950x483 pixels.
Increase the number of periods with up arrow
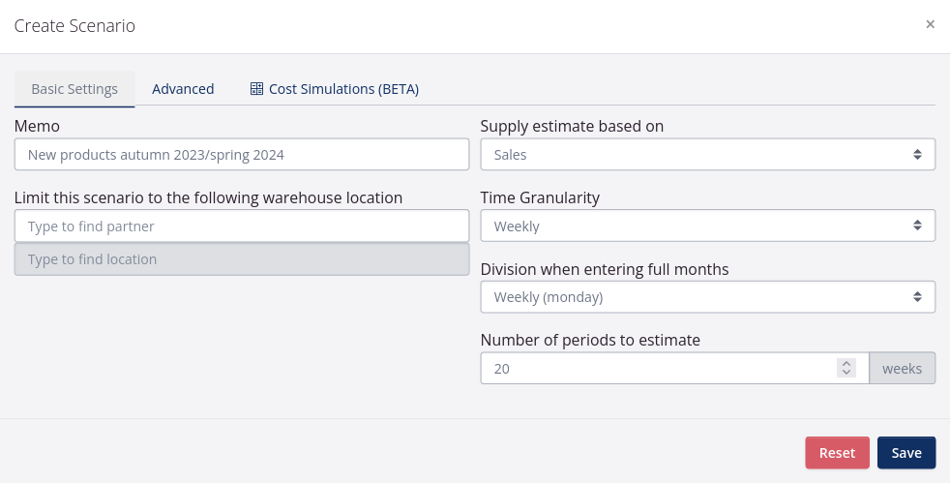click(x=846, y=363)
